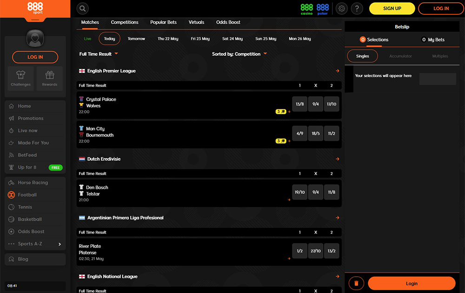Viewport: 465px width, 293px height.
Task: Open more markets arrow for River Plate match
Action: tap(289, 259)
